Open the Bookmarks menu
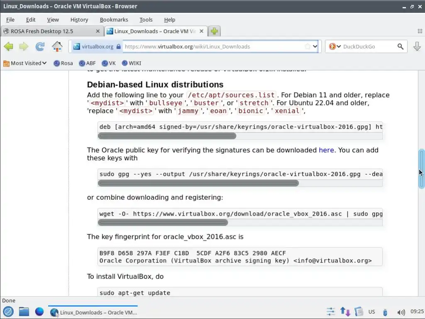Image resolution: width=425 pixels, height=319 pixels. pyautogui.click(x=114, y=20)
